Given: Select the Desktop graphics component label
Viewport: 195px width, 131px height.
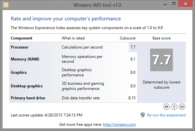Looking at the screenshot, I should (27, 86).
